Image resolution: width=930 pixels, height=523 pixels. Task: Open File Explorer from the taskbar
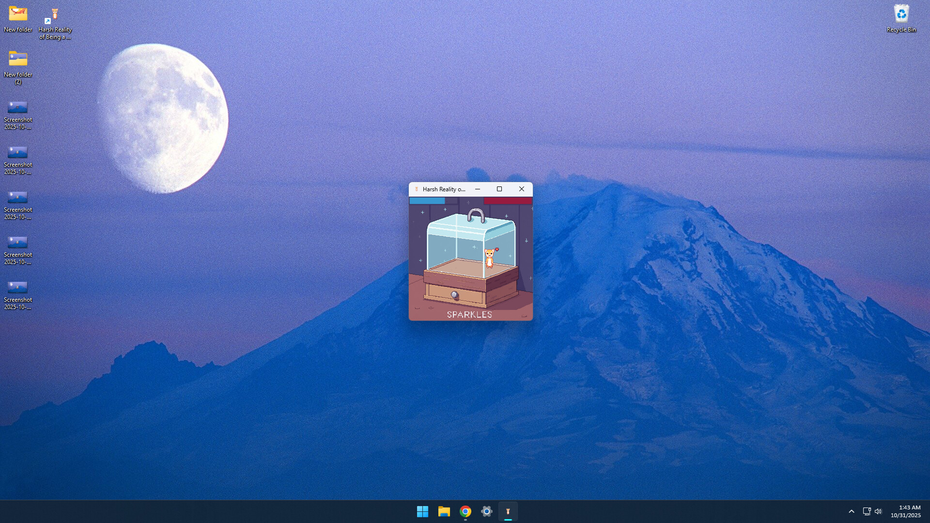[x=444, y=511]
